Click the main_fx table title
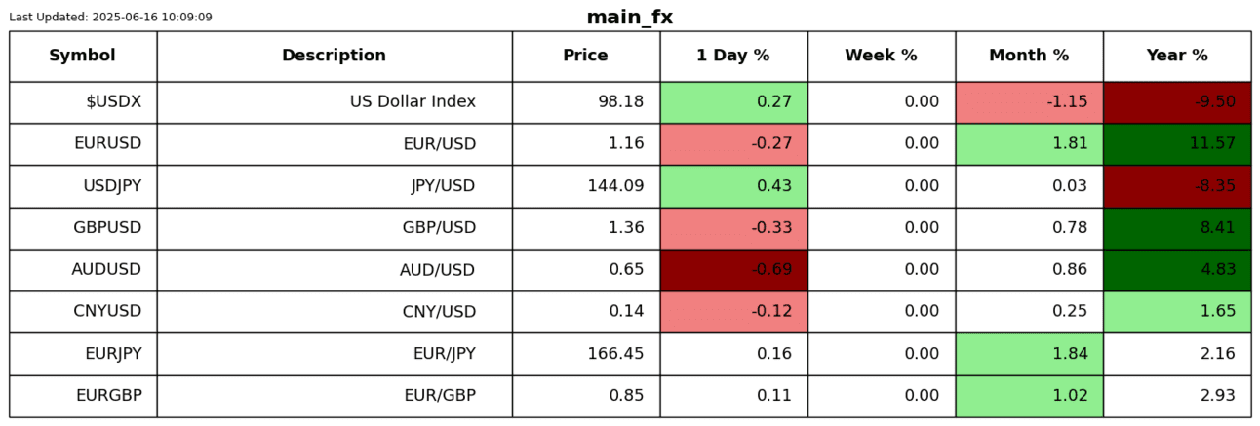 coord(629,18)
